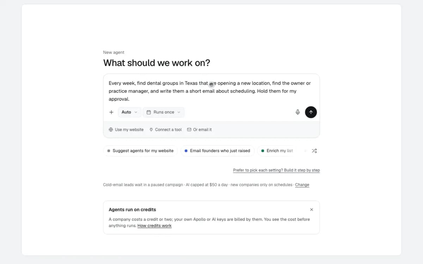Click the Use my website option
The width and height of the screenshot is (423, 264).
pos(126,130)
